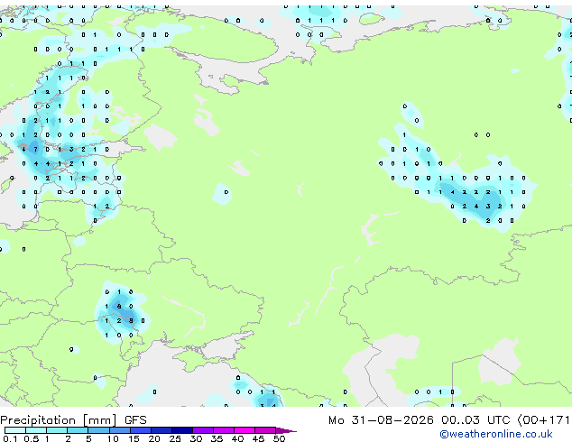Screen dimensions: 572x442
Task: Select the 15–20 mm legend color swatch
Action: point(141,430)
